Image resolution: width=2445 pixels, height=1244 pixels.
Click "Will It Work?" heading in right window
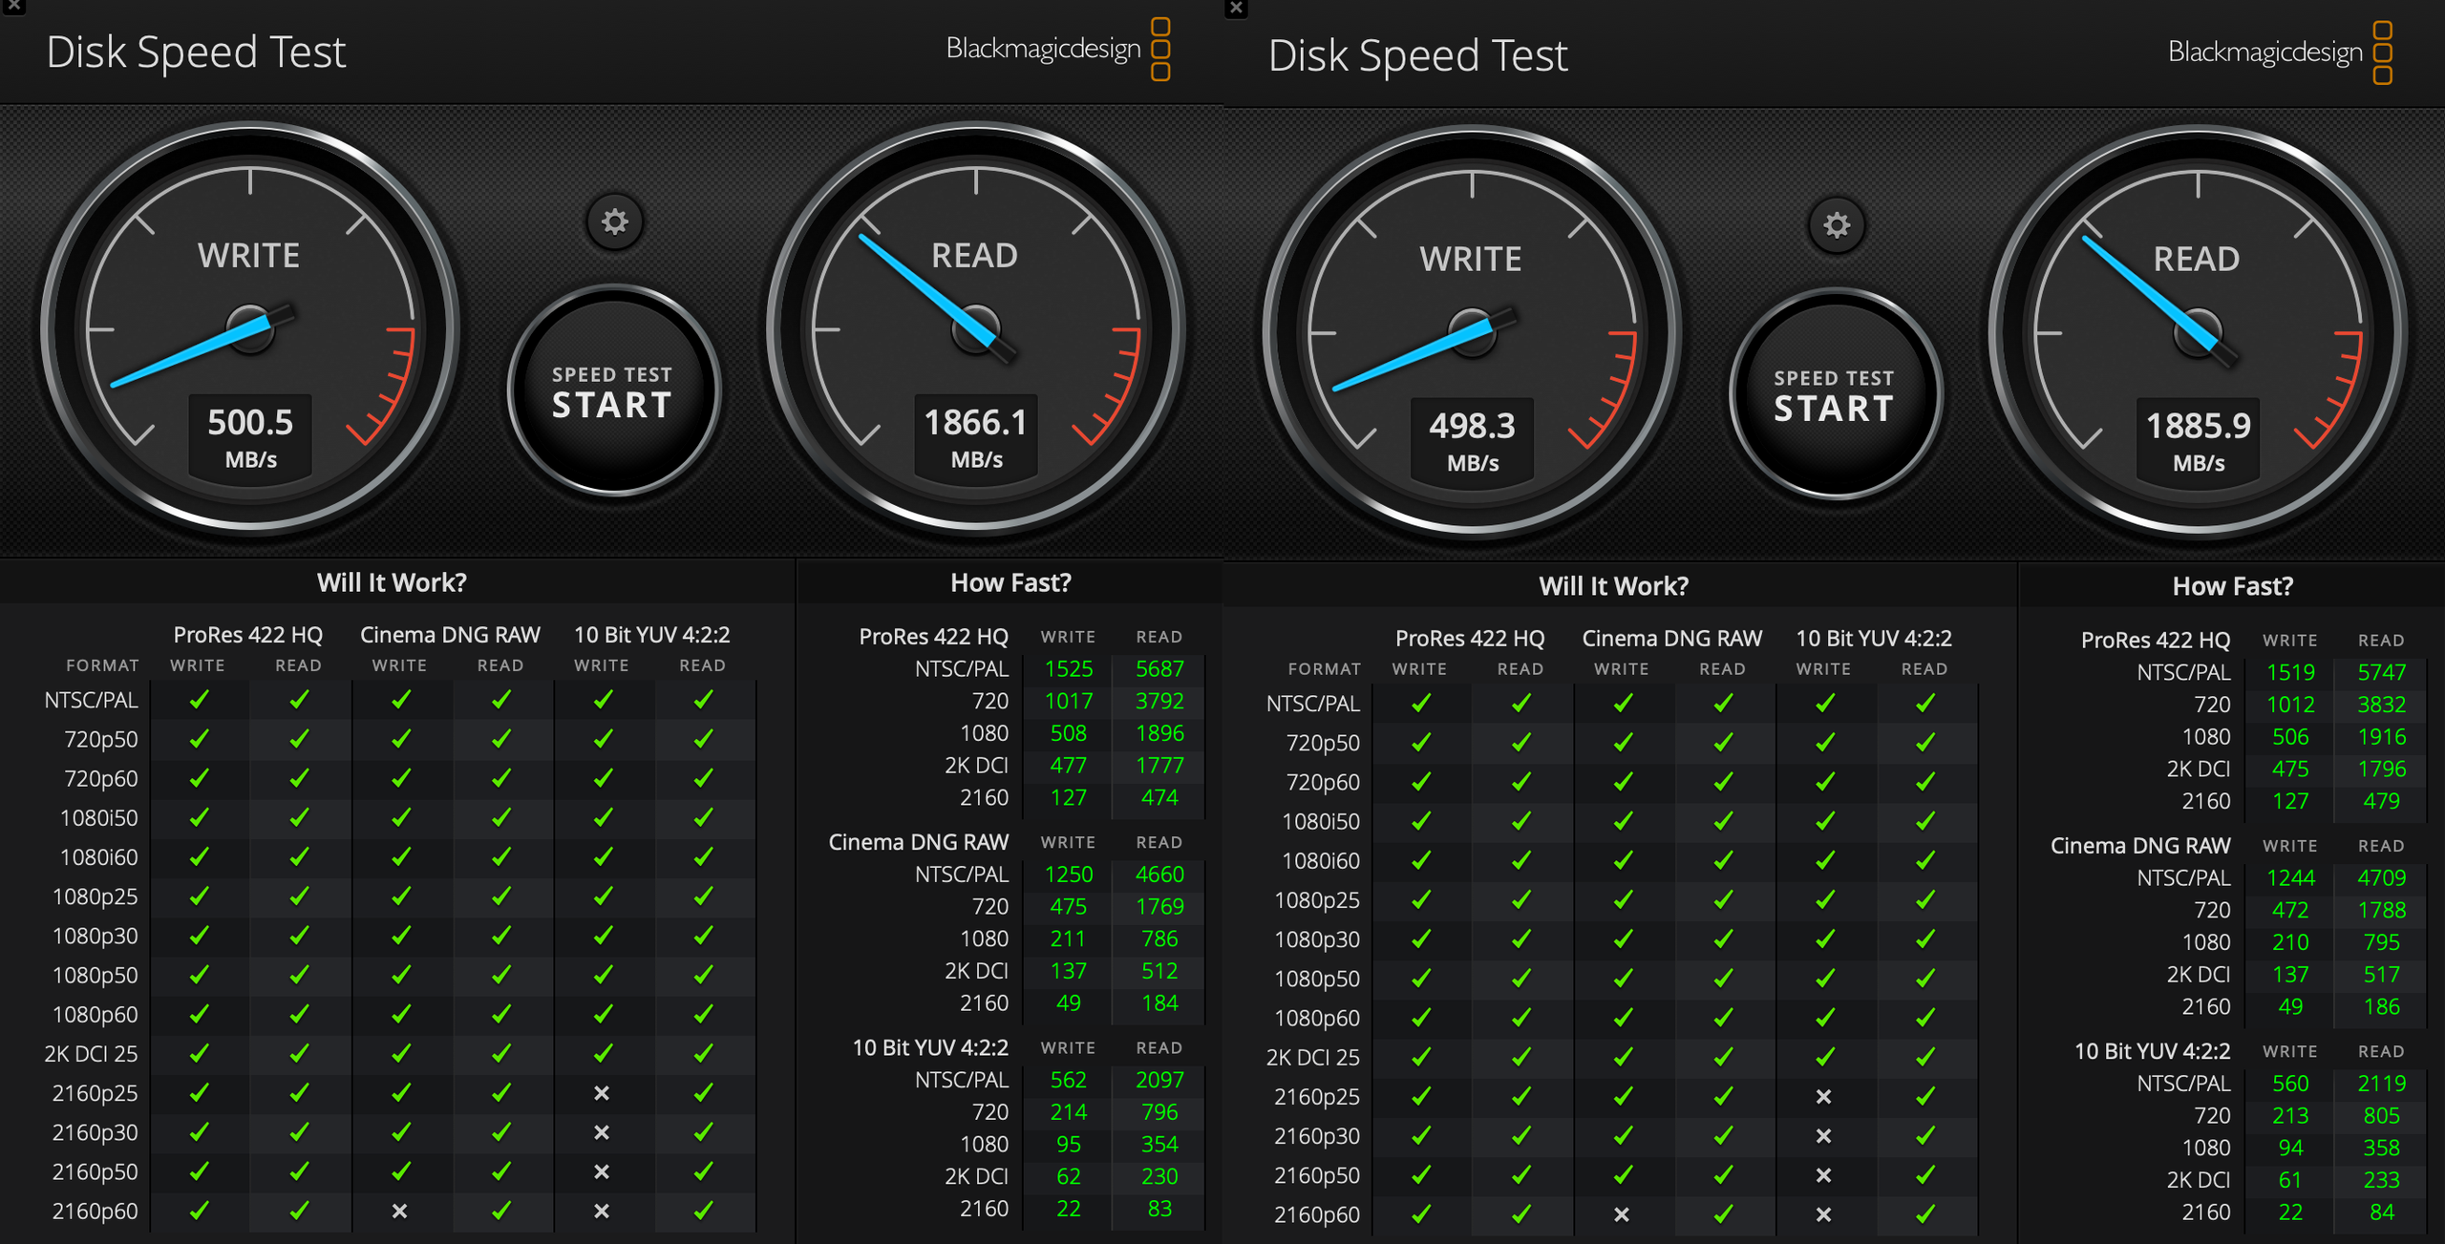click(1613, 586)
